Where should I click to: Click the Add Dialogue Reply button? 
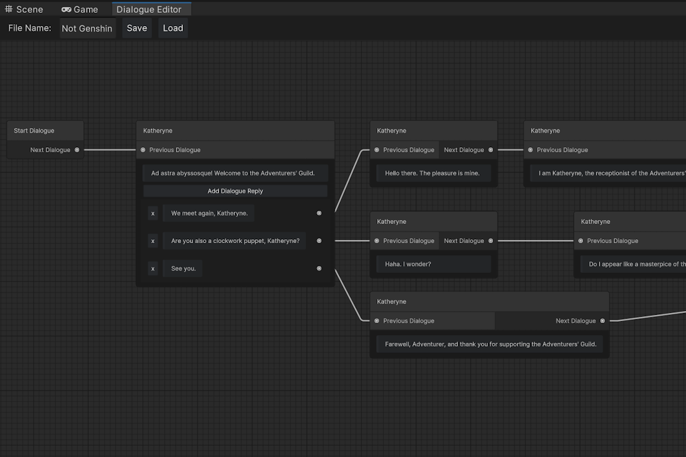[x=236, y=191]
